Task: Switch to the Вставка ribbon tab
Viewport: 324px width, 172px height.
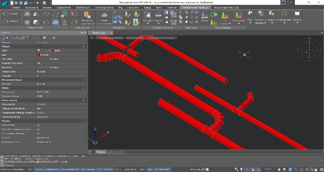Action: [47, 7]
